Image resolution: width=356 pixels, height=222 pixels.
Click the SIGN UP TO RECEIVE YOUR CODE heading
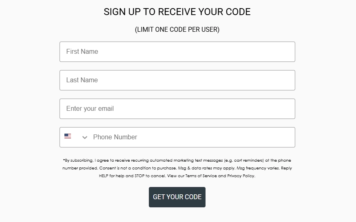tap(177, 12)
